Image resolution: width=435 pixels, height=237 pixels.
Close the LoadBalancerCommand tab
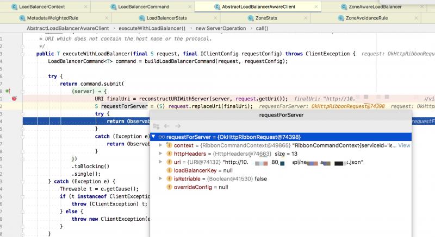[x=190, y=7]
